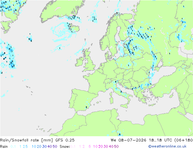Pick the Snow legend 5 value
Image resolution: width=193 pixels, height=149 pixels.
point(90,147)
